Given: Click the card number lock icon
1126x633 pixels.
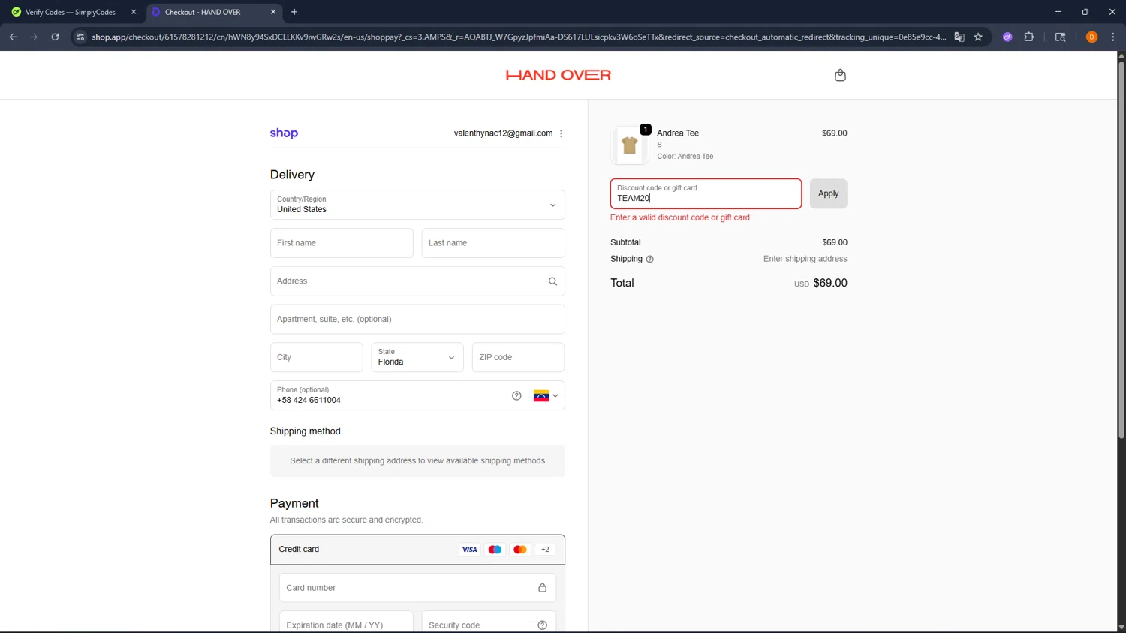Looking at the screenshot, I should pos(542,588).
